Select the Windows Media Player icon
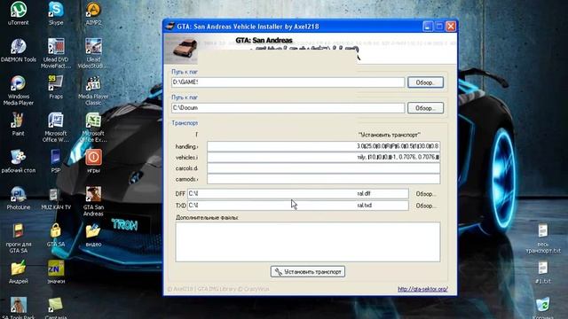The height and width of the screenshot is (319, 568). click(18, 90)
